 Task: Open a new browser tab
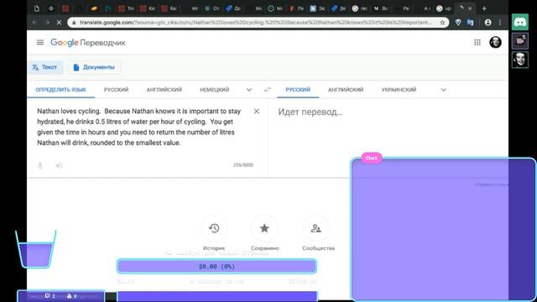[484, 8]
